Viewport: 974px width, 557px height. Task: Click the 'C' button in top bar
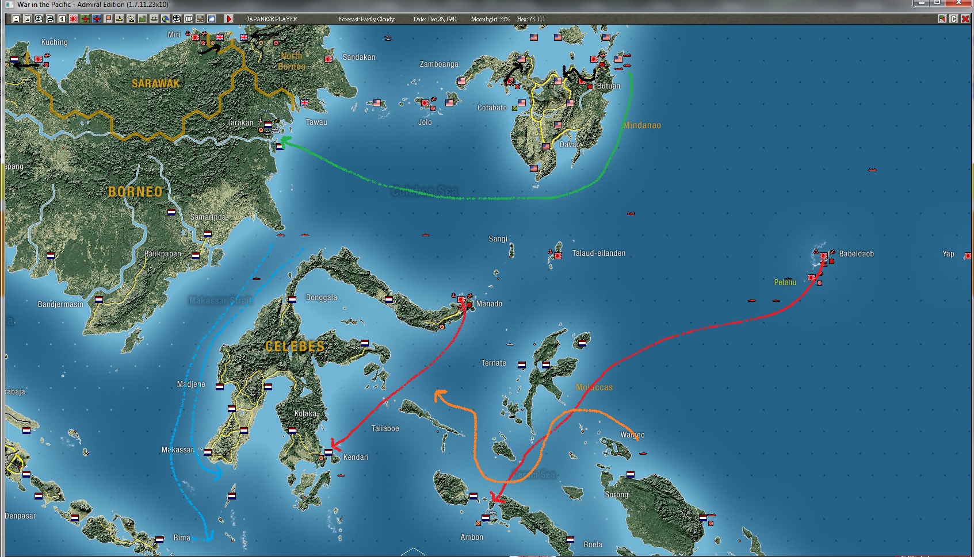click(x=953, y=19)
